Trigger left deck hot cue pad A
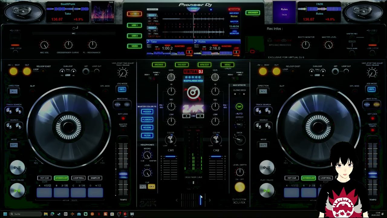387x218 pixels. coord(44,193)
